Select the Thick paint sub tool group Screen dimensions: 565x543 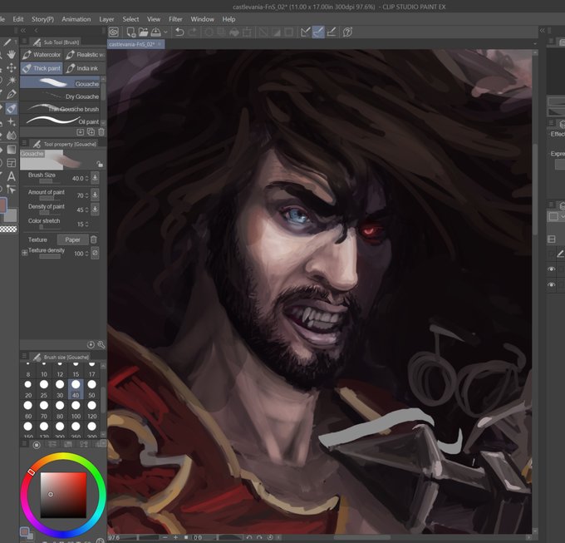coord(42,68)
